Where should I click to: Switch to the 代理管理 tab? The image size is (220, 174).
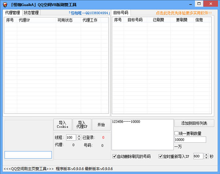click(x=12, y=12)
